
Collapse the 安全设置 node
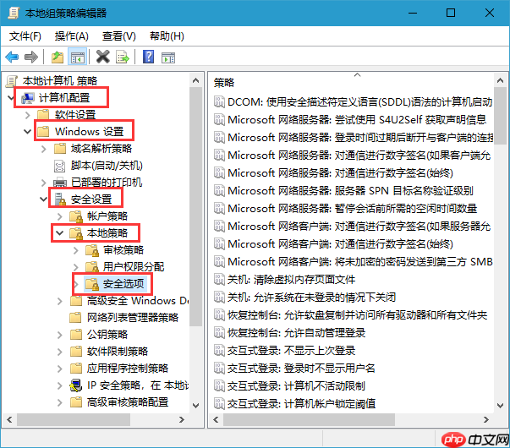coord(44,199)
